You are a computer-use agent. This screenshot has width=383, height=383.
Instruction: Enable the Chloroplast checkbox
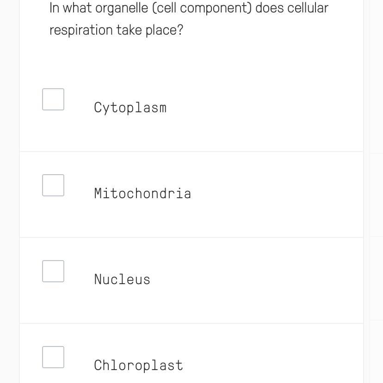click(x=53, y=357)
